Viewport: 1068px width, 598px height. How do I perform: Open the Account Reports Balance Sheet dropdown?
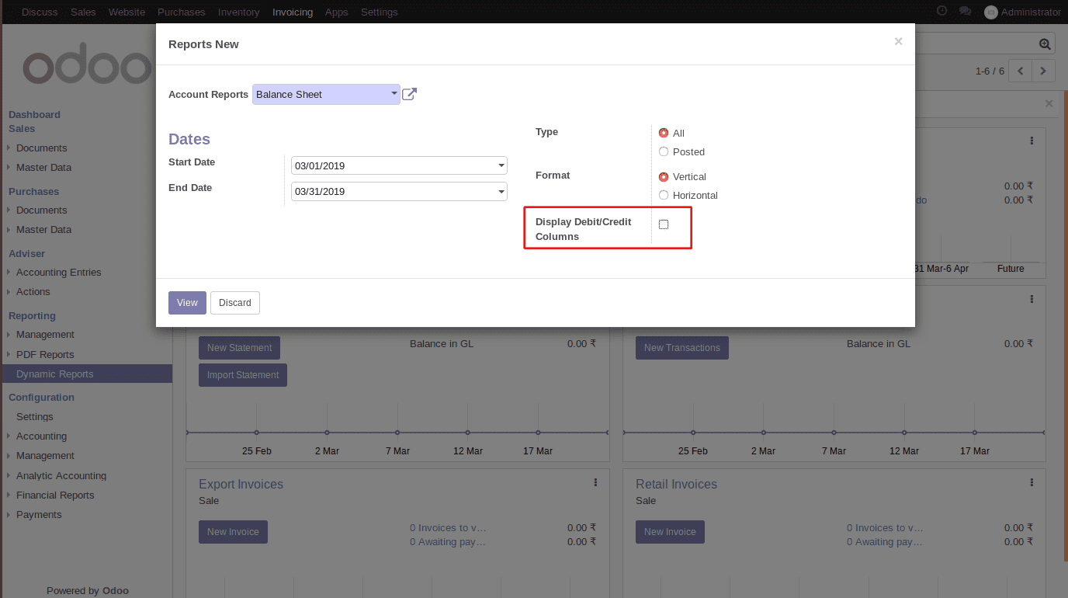click(x=326, y=94)
